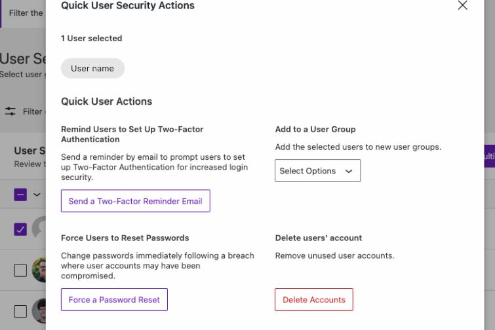Click the Filter label beside the sliders icon
495x330 pixels.
coord(33,111)
